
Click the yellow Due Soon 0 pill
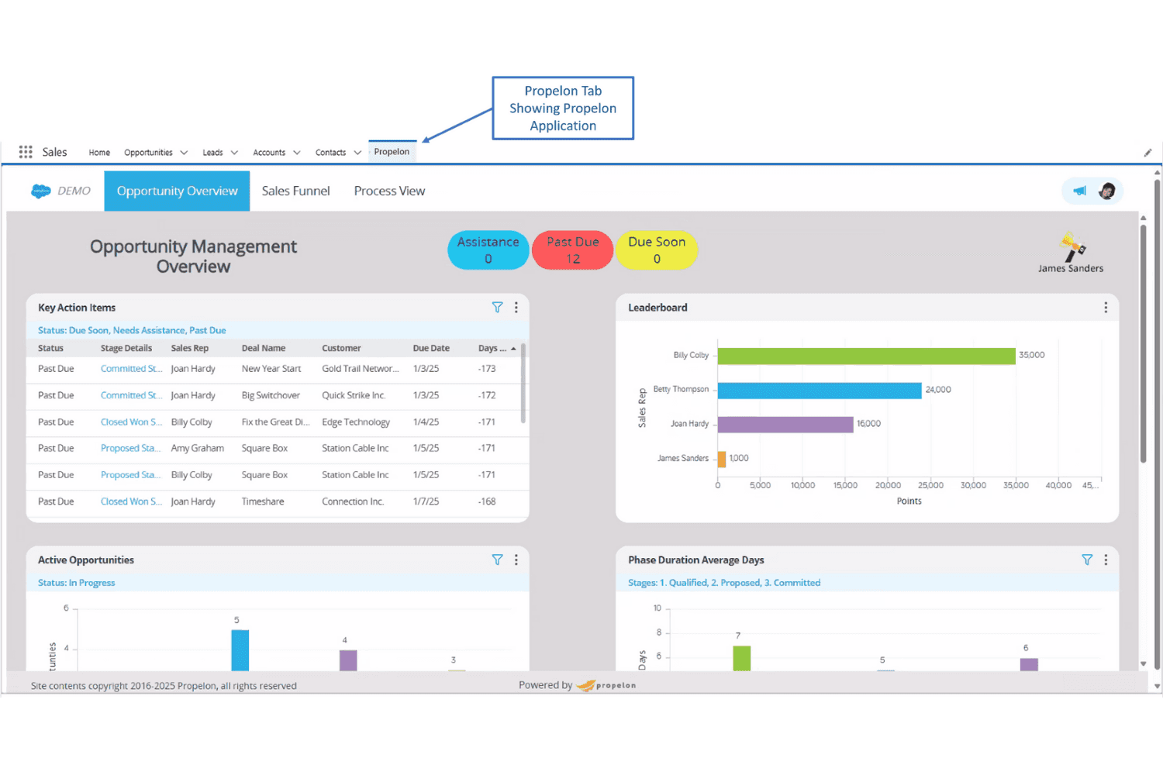tap(657, 250)
